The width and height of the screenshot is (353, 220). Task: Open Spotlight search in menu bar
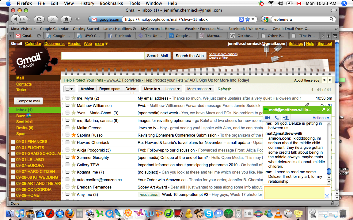tap(344, 3)
